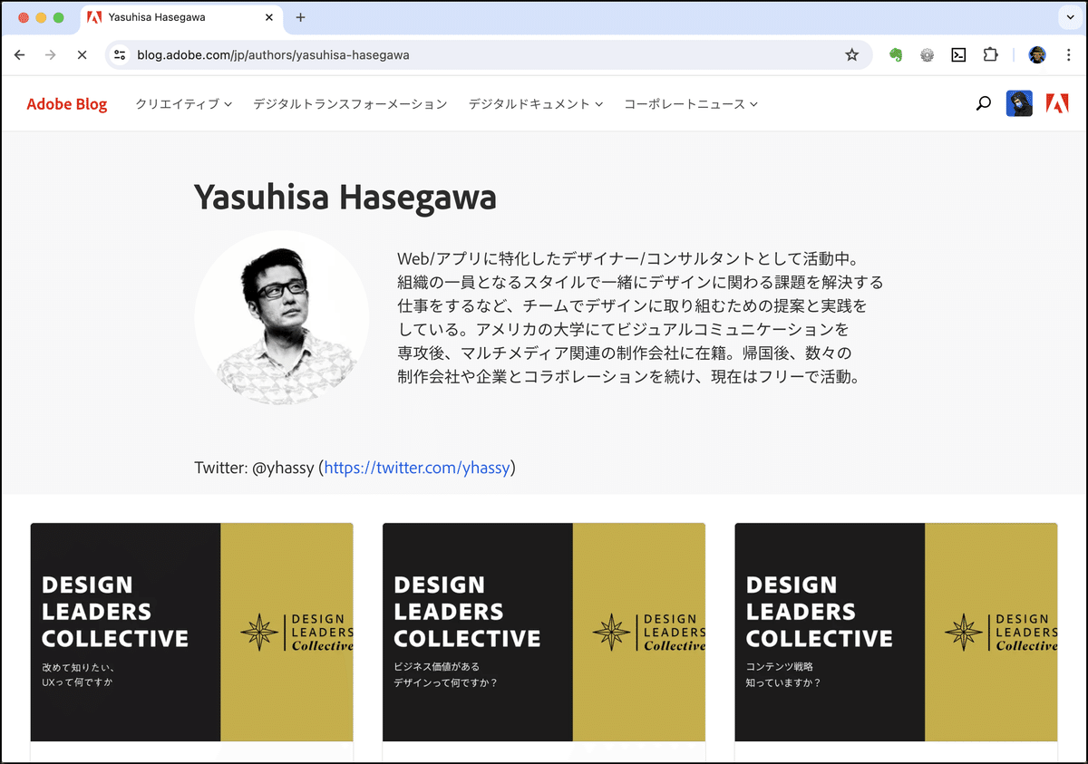Follow the twitter.com/yhassy link
The height and width of the screenshot is (764, 1088).
tap(417, 468)
